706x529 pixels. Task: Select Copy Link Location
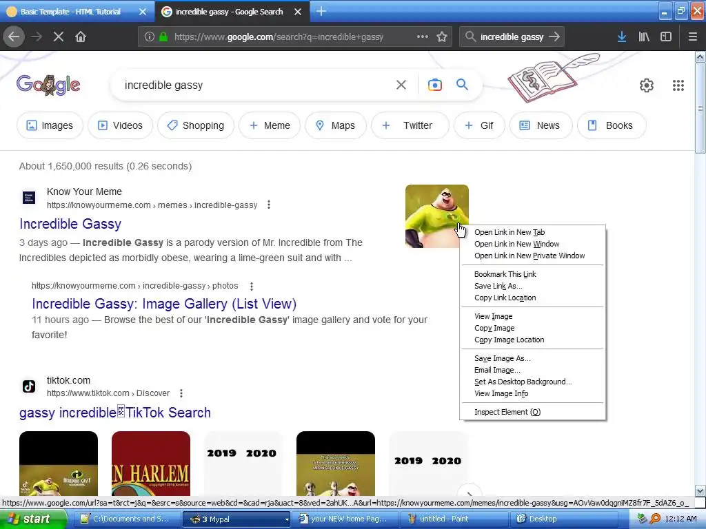532,298
